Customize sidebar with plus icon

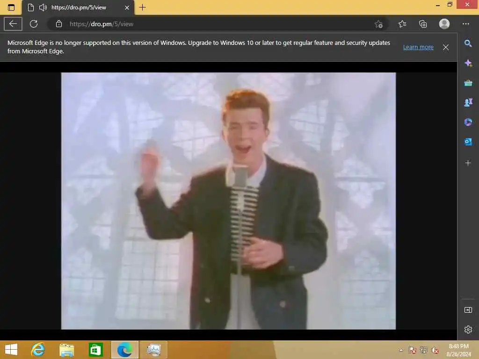pos(468,163)
